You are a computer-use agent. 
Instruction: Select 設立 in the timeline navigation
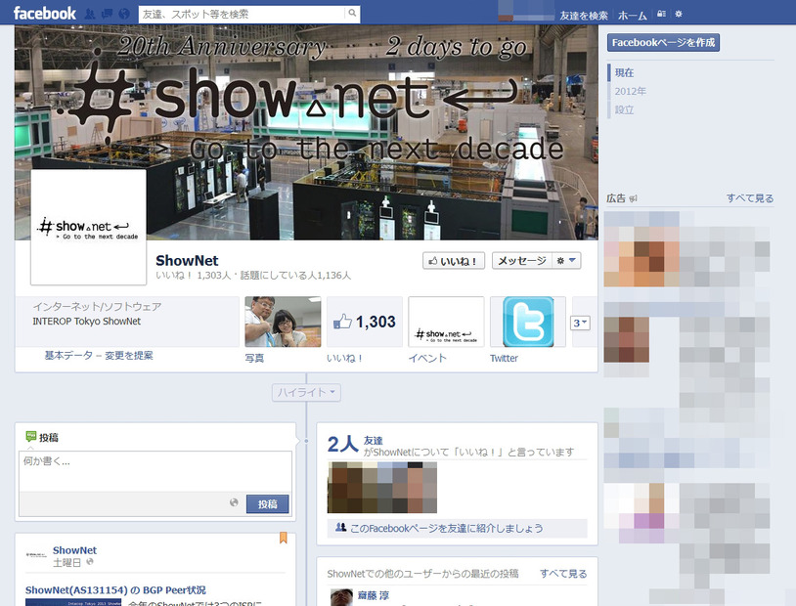(624, 109)
